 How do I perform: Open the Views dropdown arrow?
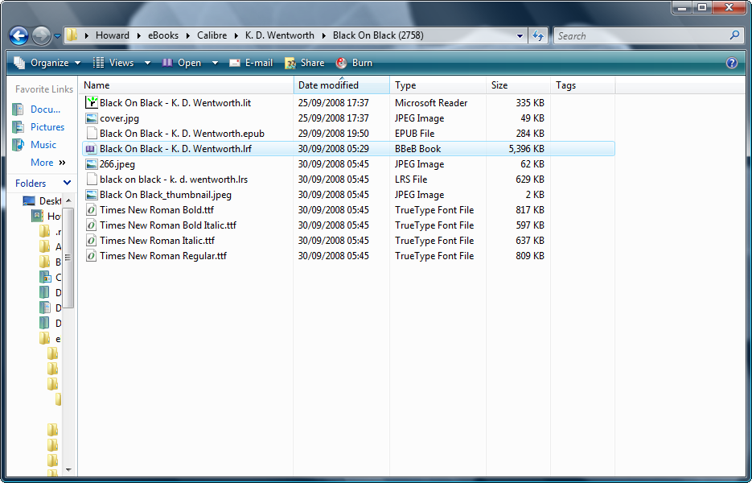coord(147,63)
